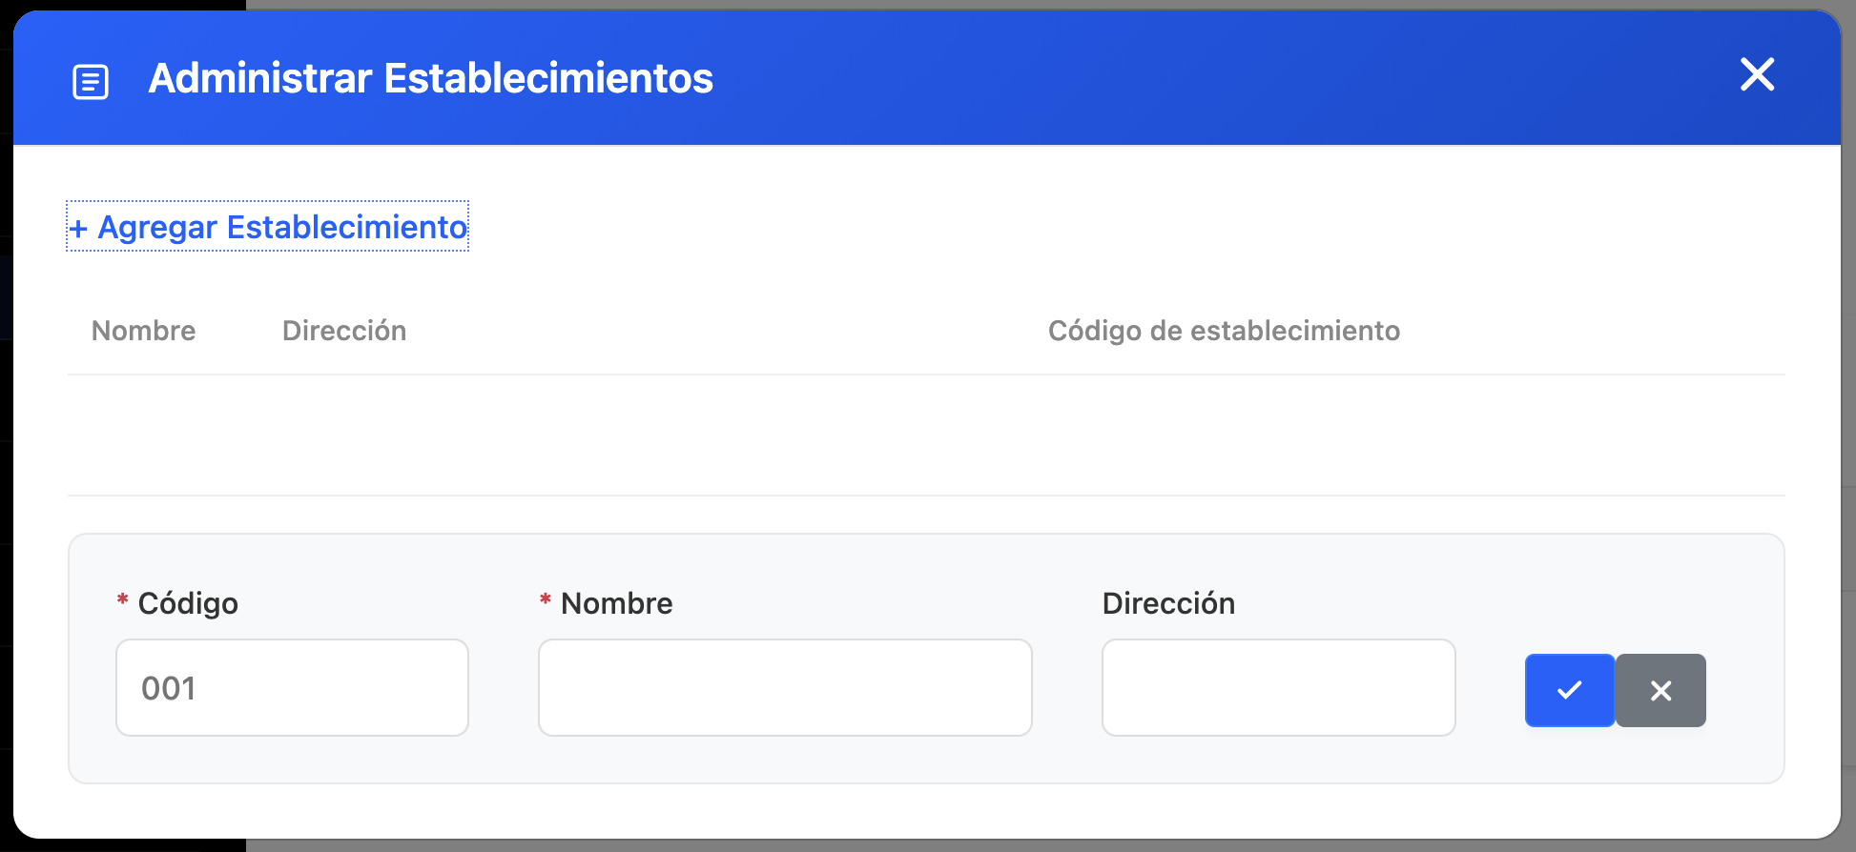Click the Agregar Establecimiento link
This screenshot has width=1856, height=852.
267,227
